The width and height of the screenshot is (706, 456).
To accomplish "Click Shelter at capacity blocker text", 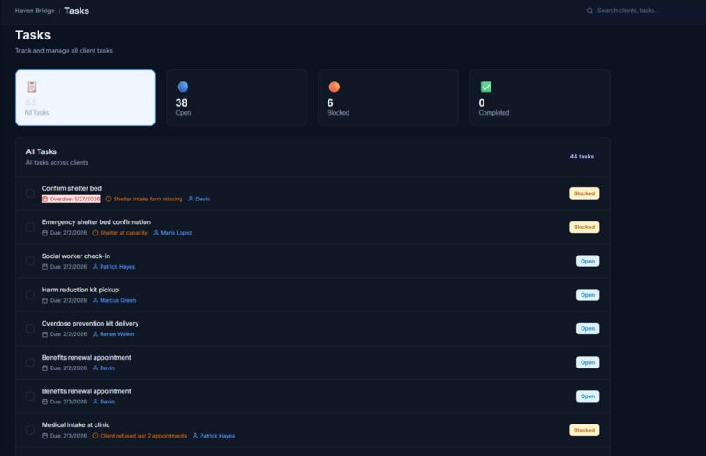I will [x=124, y=233].
